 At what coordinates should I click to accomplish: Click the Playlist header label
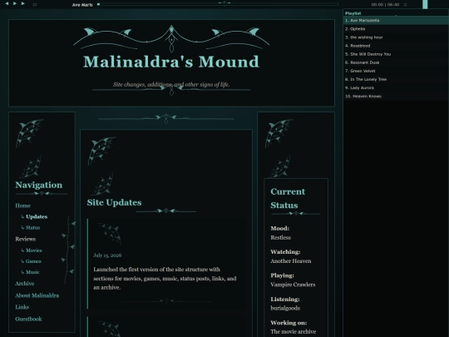(353, 13)
